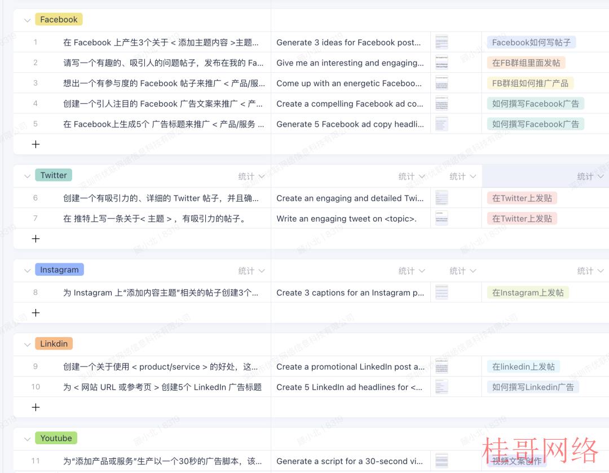Image resolution: width=609 pixels, height=473 pixels.
Task: Select '在Twitter上发贴' tag in row 6
Action: pos(522,198)
